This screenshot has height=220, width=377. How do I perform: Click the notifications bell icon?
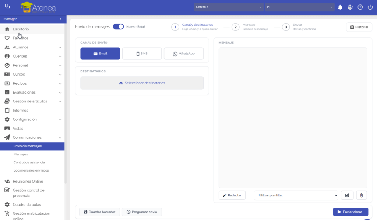pos(340,7)
